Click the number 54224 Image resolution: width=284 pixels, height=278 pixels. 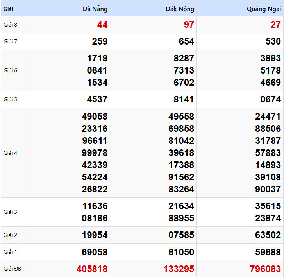[x=95, y=177]
